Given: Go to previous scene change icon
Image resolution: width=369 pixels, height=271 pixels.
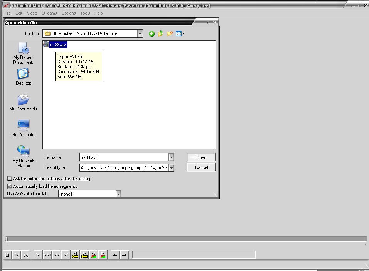Looking at the screenshot, I should 94,255.
